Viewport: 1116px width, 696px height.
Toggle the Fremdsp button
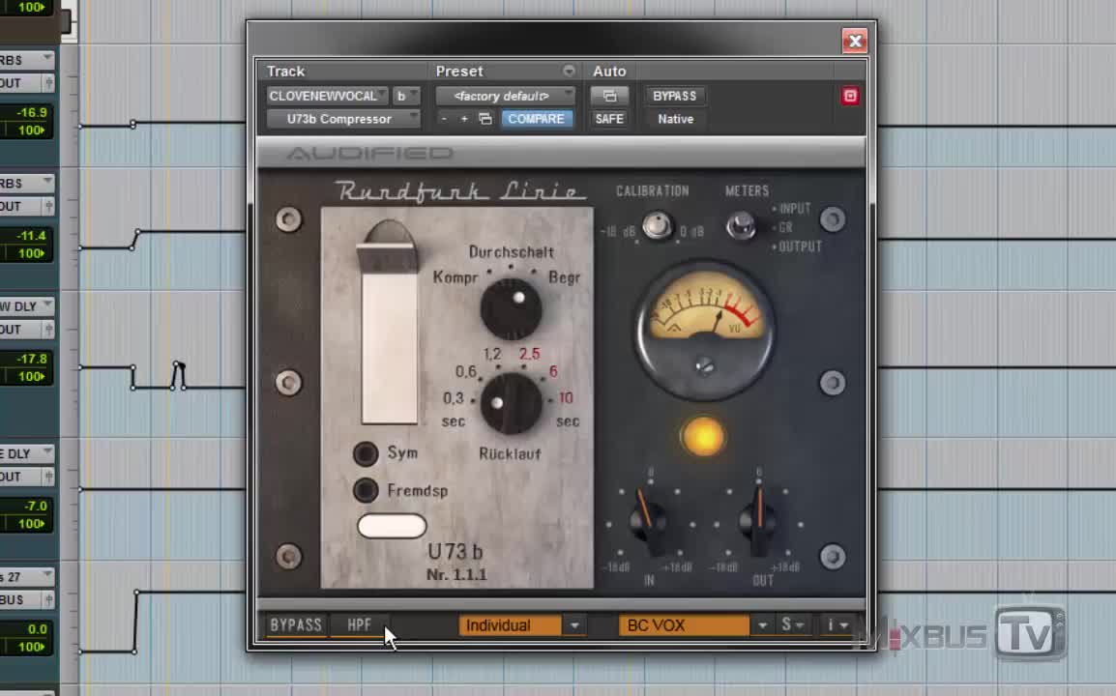click(x=366, y=490)
